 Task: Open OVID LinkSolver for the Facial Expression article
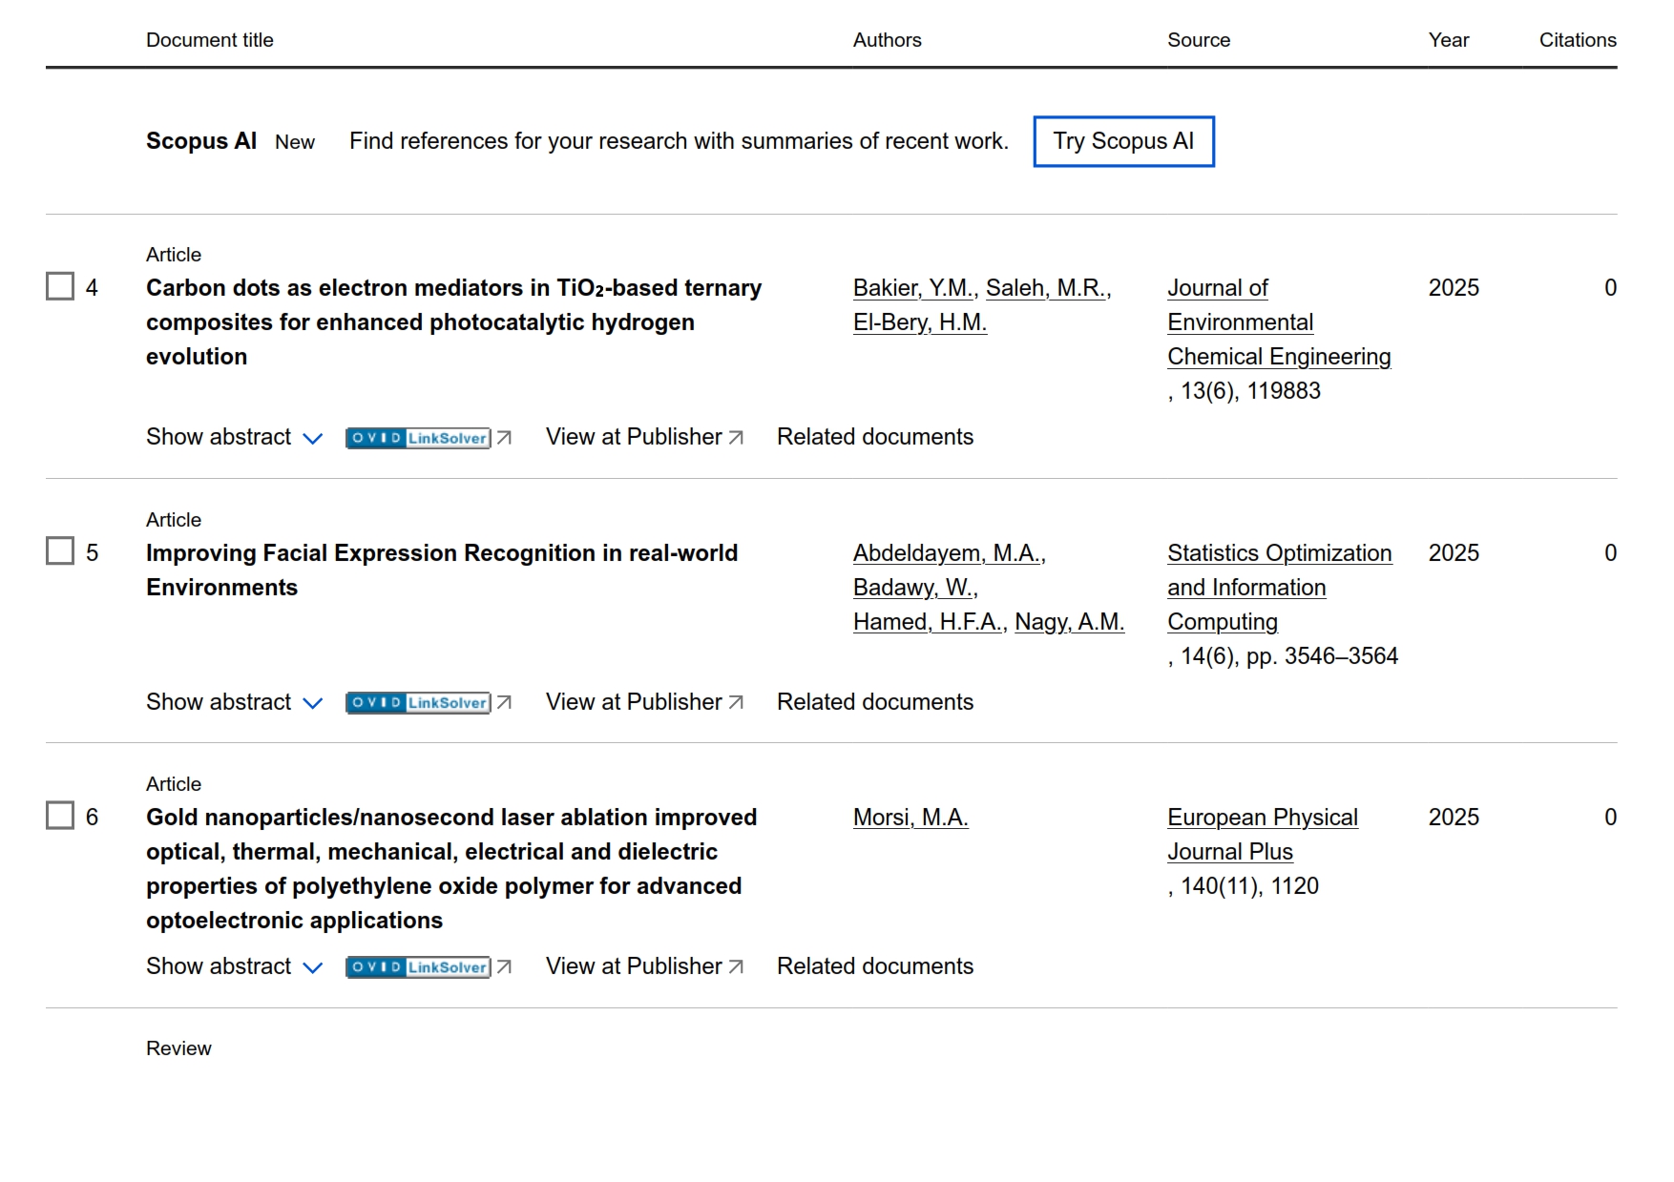click(x=418, y=703)
